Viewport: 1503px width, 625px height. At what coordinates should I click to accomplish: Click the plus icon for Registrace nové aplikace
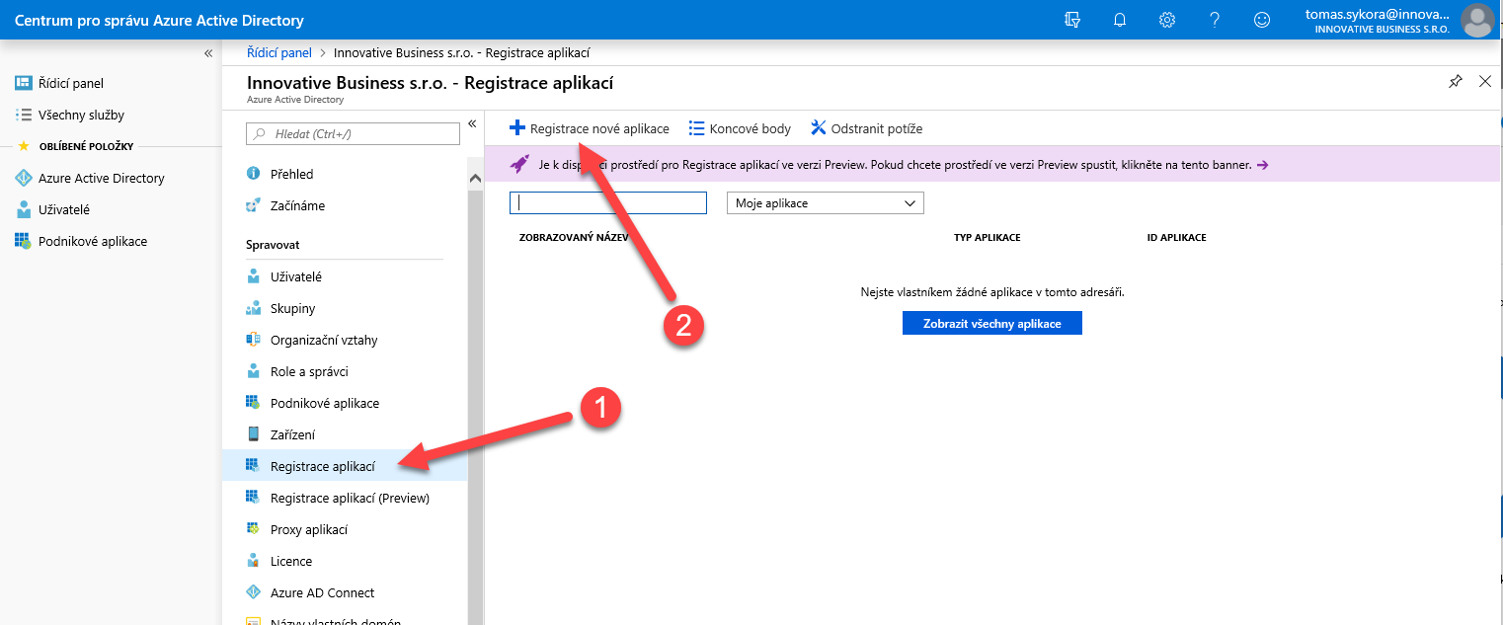[516, 128]
